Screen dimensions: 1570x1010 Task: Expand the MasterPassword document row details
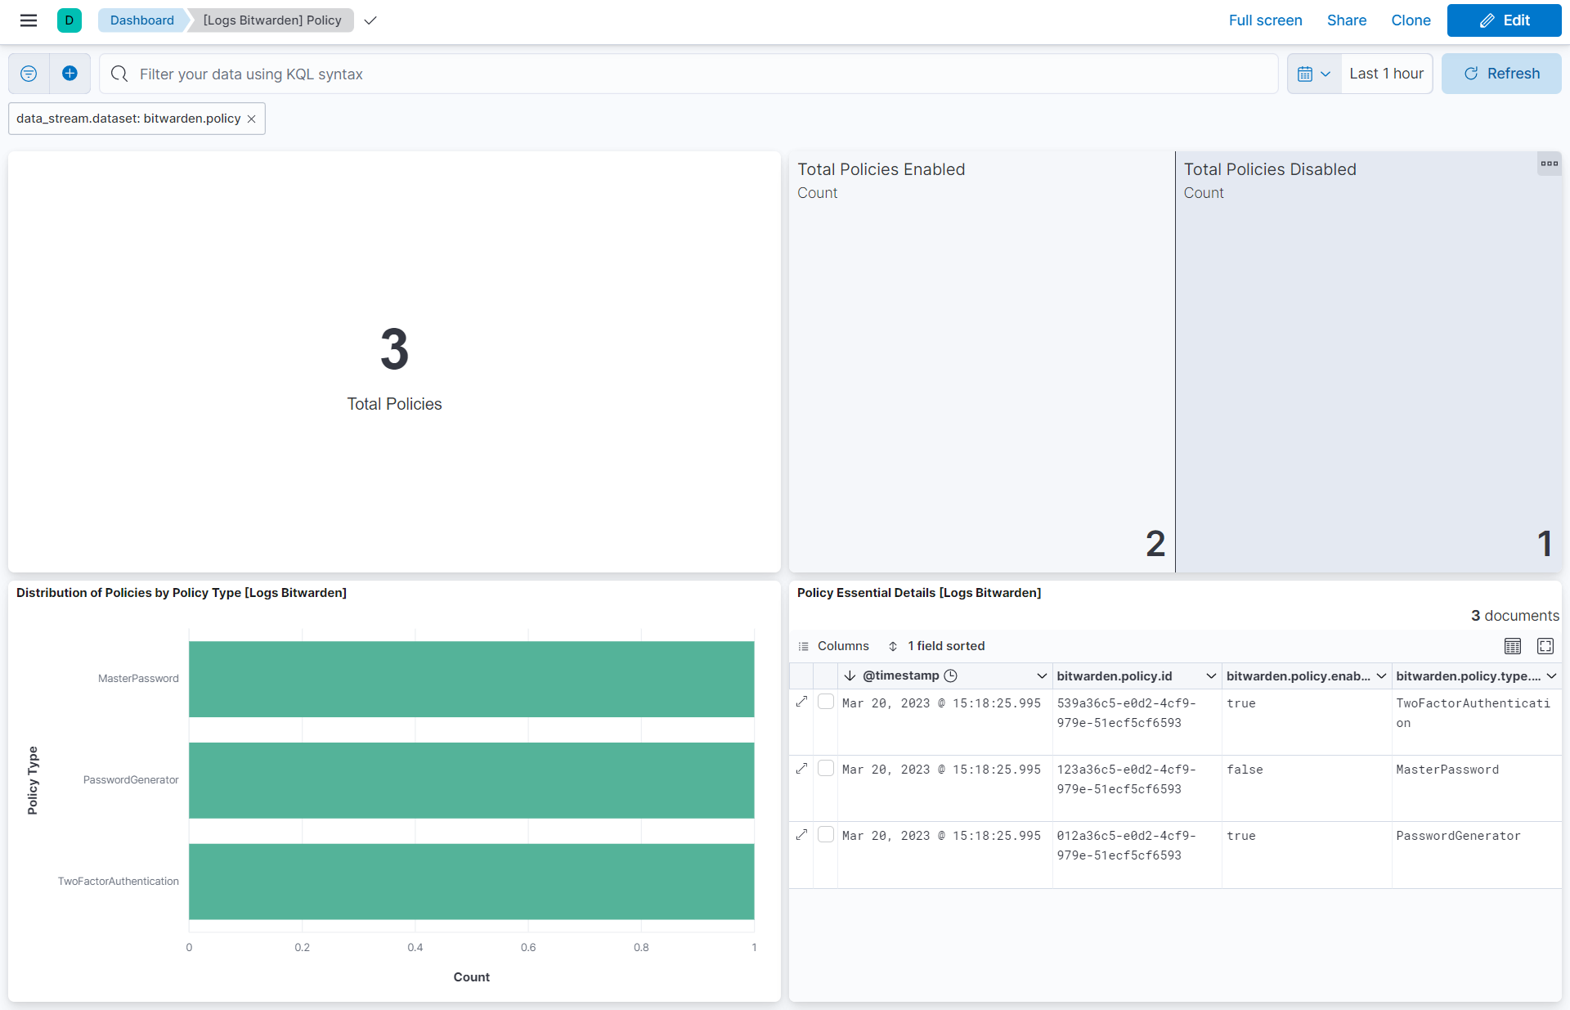[x=801, y=768]
